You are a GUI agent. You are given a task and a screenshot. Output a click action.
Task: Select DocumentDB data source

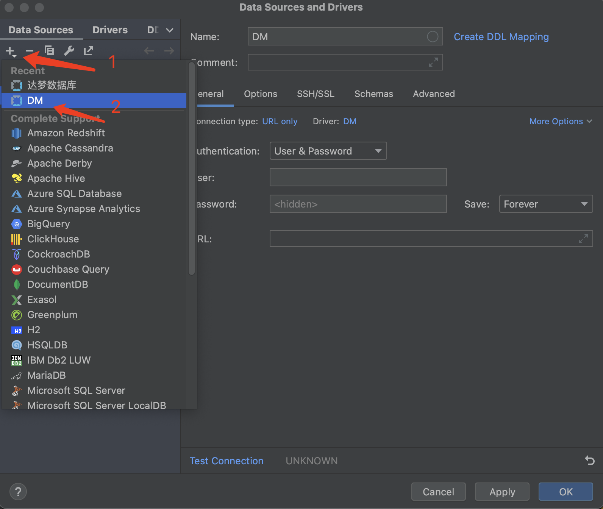point(94,284)
